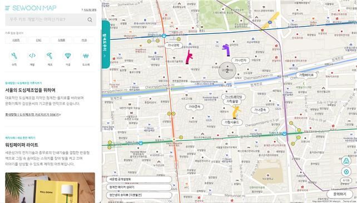Open the yellow book product thumbnail
The image size is (357, 203).
coord(50,188)
